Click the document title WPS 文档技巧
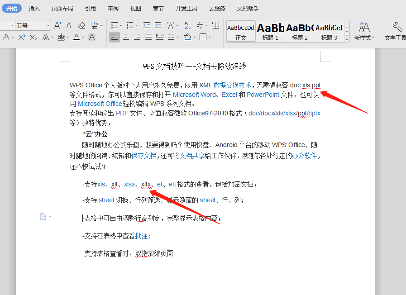 195,66
